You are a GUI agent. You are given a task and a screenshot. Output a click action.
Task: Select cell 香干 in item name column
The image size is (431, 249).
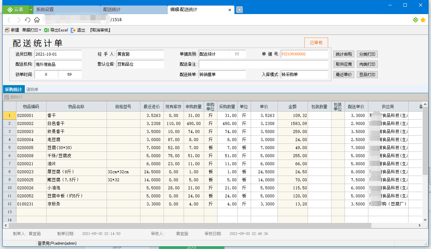coord(76,116)
